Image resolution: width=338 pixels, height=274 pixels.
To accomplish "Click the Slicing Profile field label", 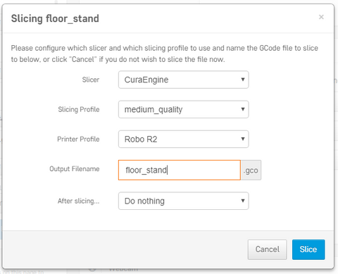I will (x=79, y=109).
